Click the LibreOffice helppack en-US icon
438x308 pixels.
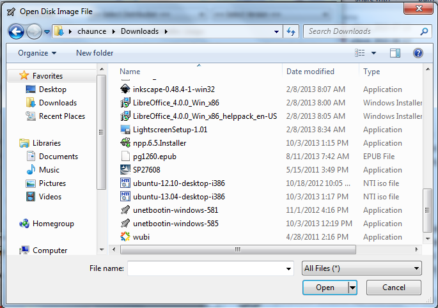click(x=125, y=116)
